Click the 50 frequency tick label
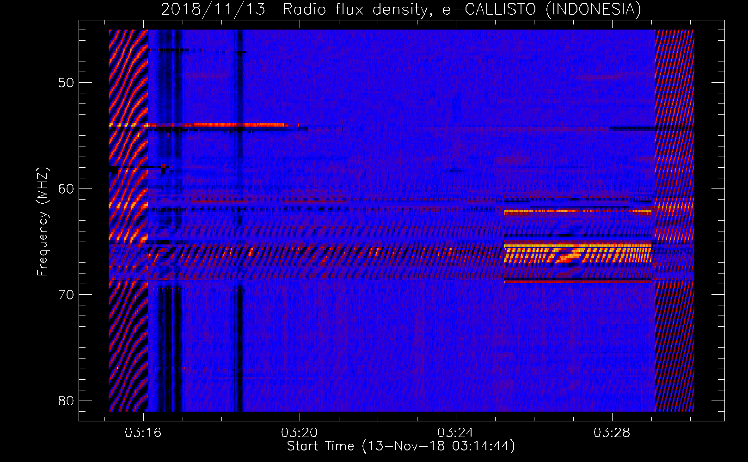This screenshot has height=462, width=748. tap(67, 83)
